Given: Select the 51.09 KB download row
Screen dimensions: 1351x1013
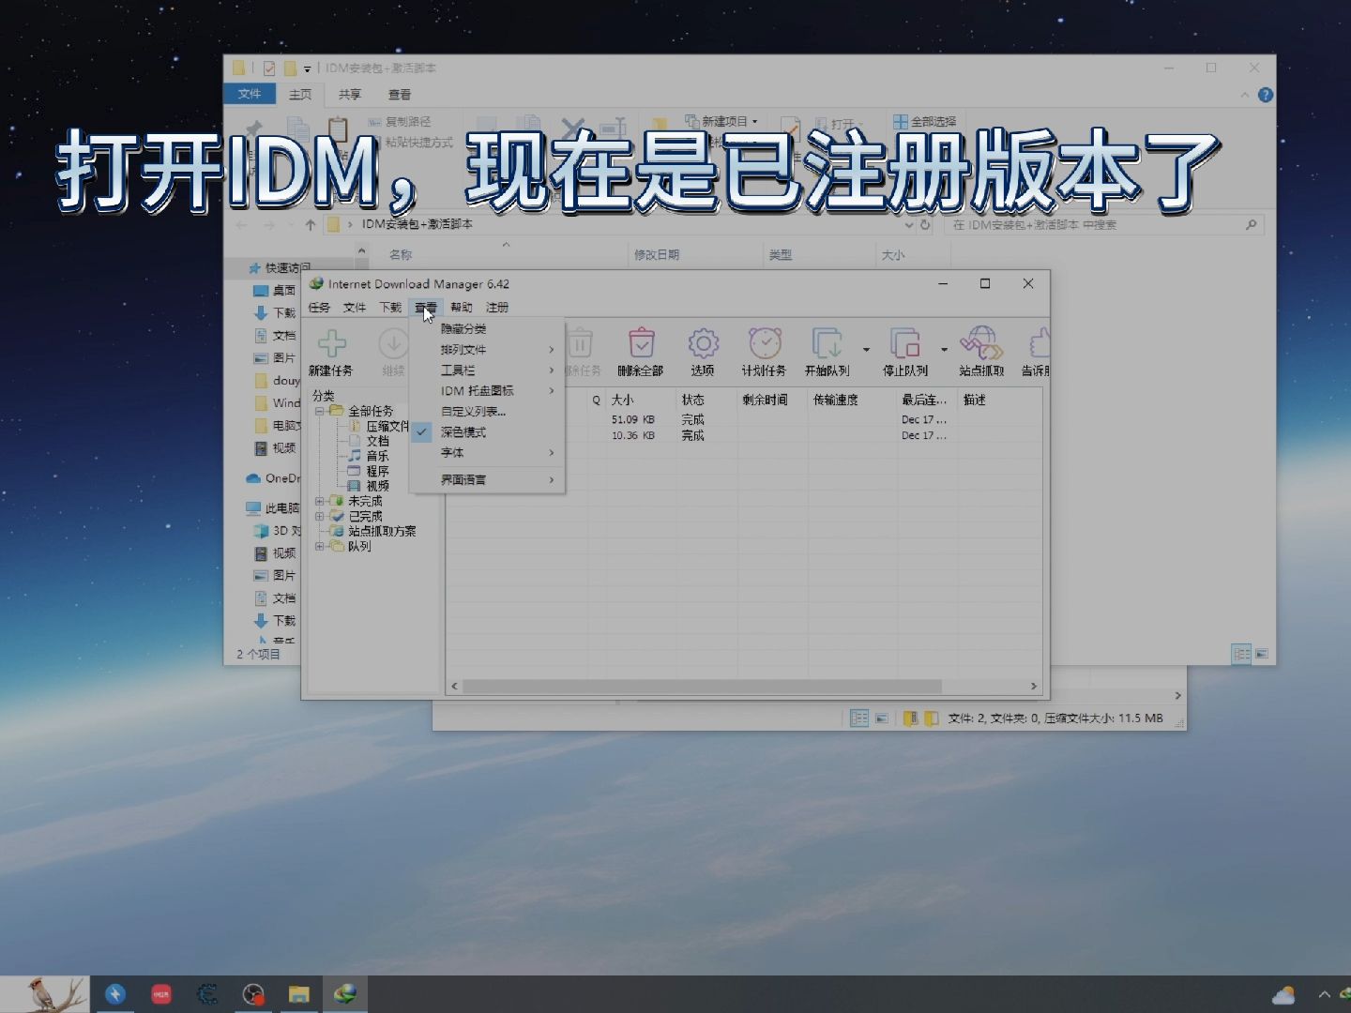Looking at the screenshot, I should [x=743, y=419].
